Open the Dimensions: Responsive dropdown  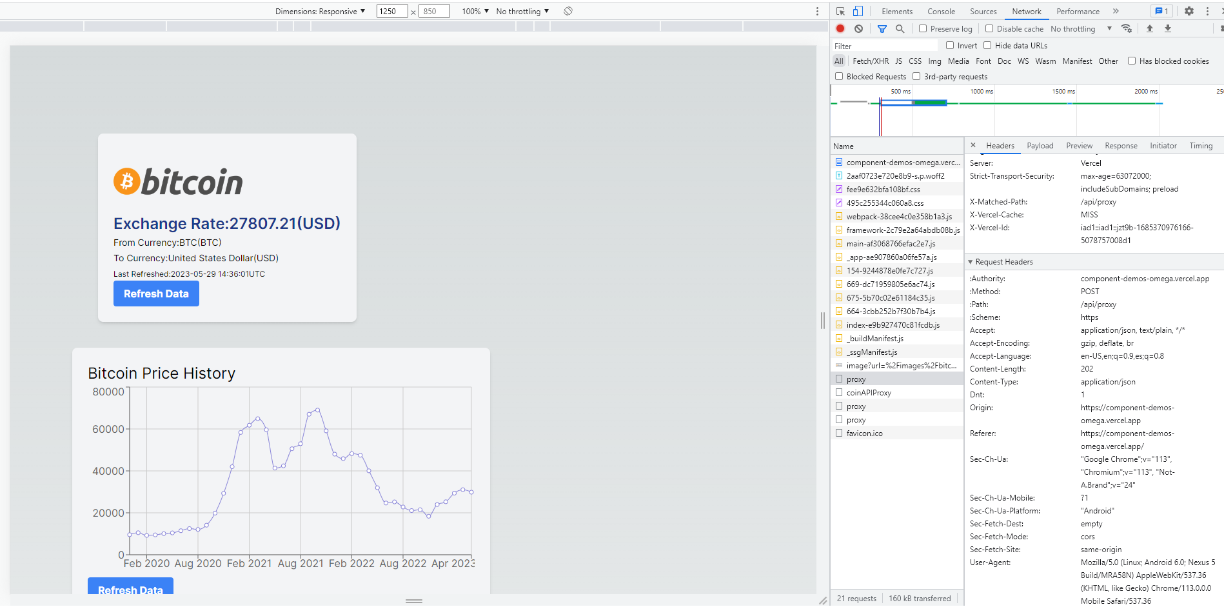pos(321,11)
